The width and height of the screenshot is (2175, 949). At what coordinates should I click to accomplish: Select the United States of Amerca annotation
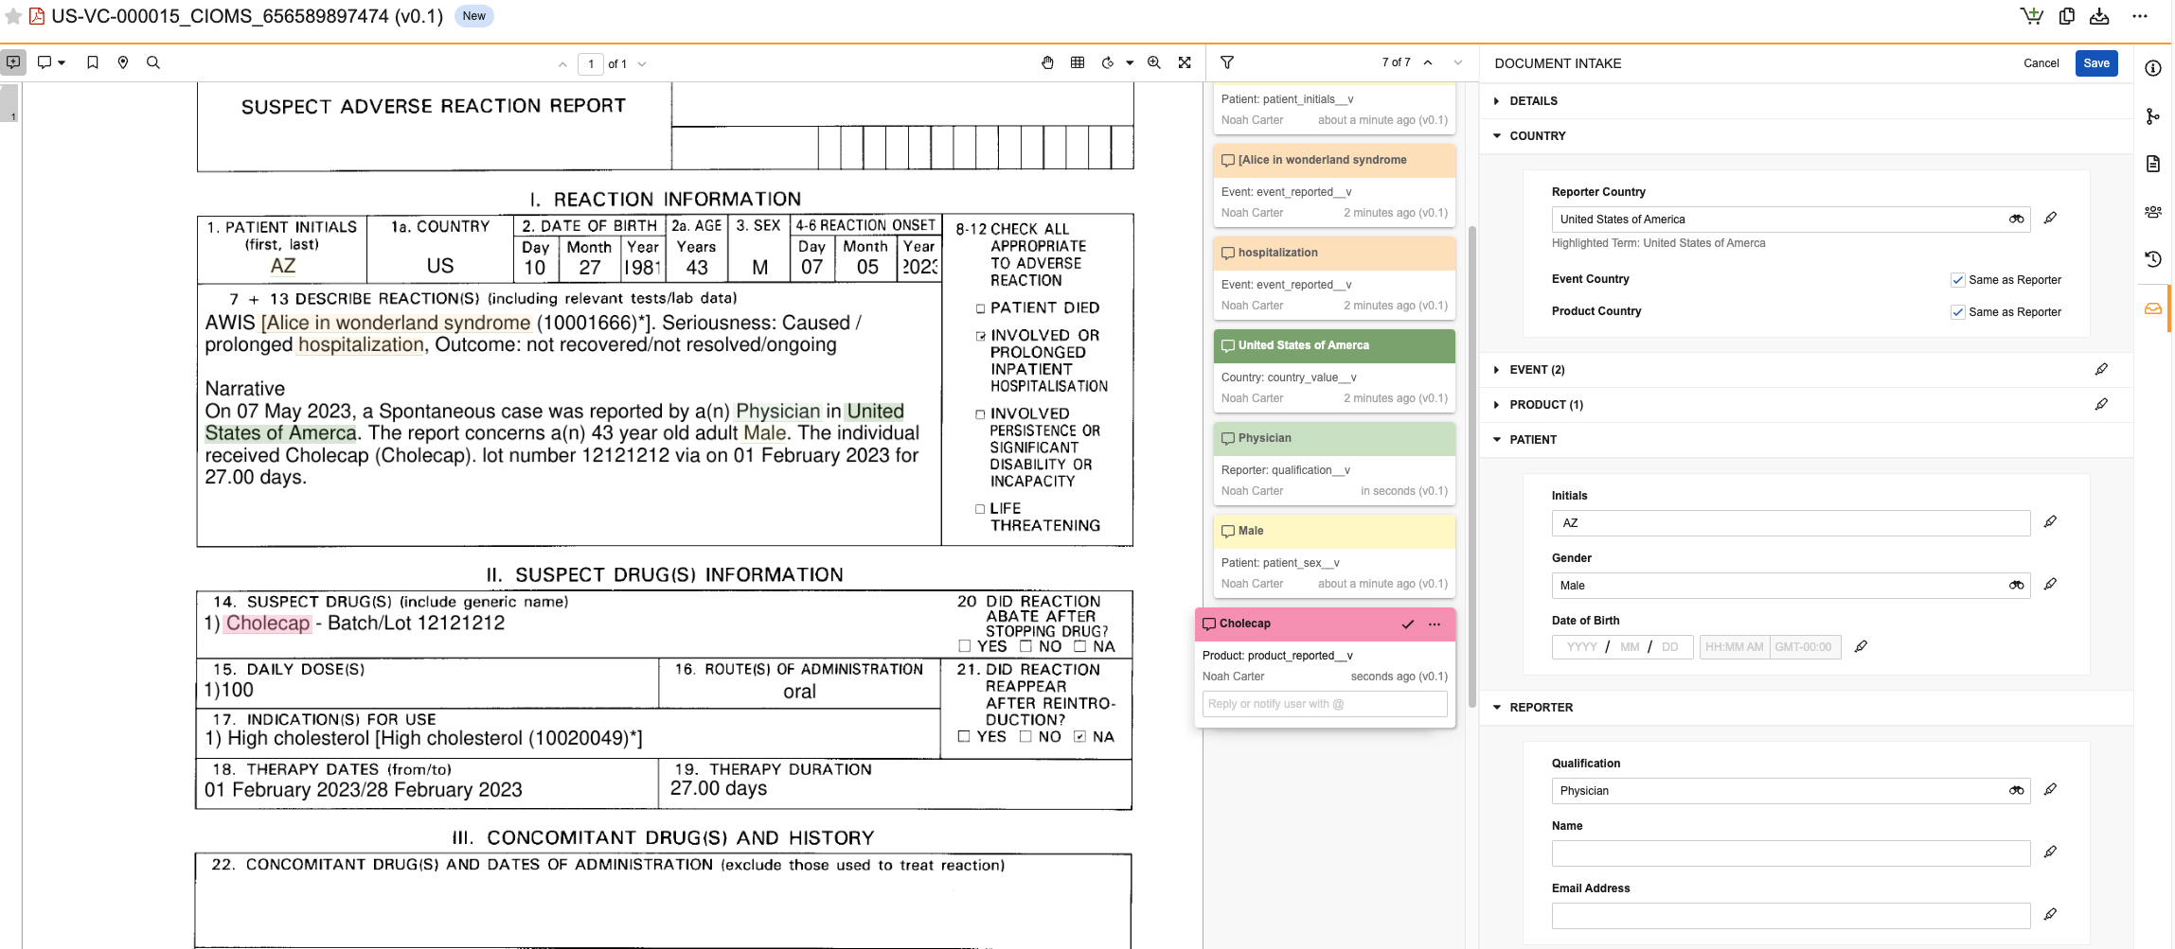(1334, 371)
